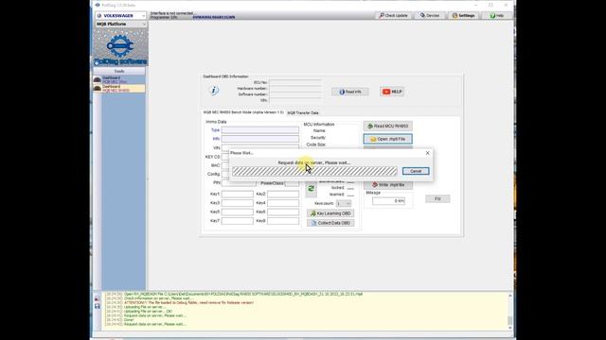The height and width of the screenshot is (340, 606).
Task: Click the Key Learning OBD button
Action: [x=330, y=213]
